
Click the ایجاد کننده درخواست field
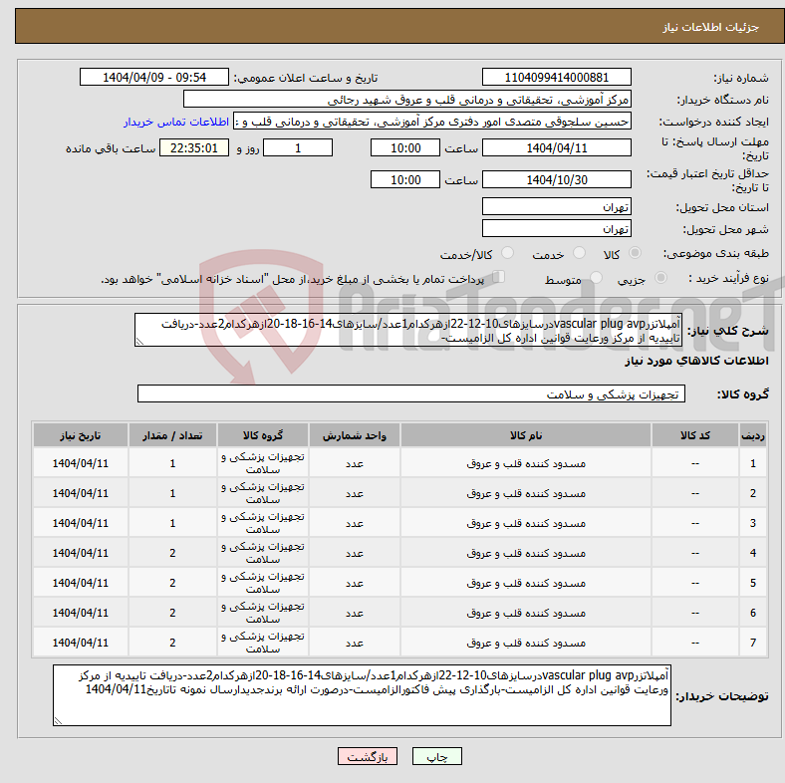tap(432, 122)
